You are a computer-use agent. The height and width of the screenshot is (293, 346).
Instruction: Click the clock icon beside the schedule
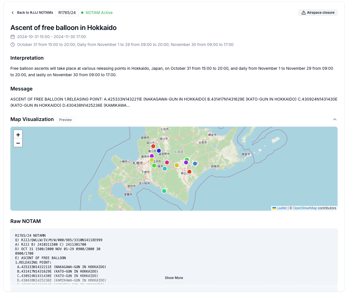pos(13,45)
